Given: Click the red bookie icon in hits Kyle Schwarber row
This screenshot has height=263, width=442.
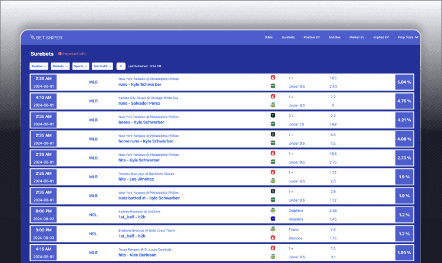Looking at the screenshot, I should point(273,153).
